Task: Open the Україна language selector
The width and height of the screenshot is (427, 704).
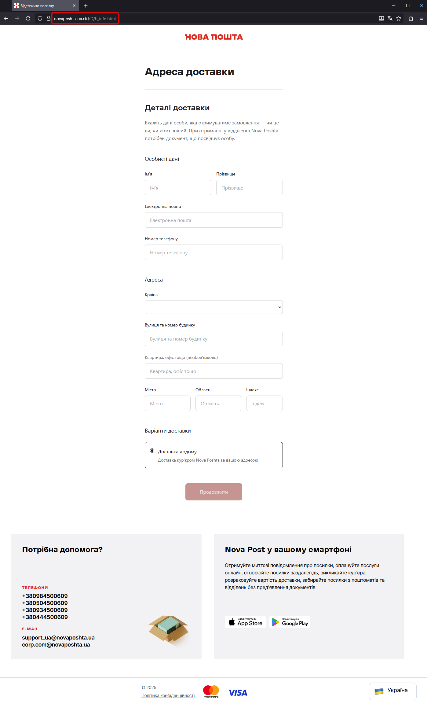Action: pos(392,691)
